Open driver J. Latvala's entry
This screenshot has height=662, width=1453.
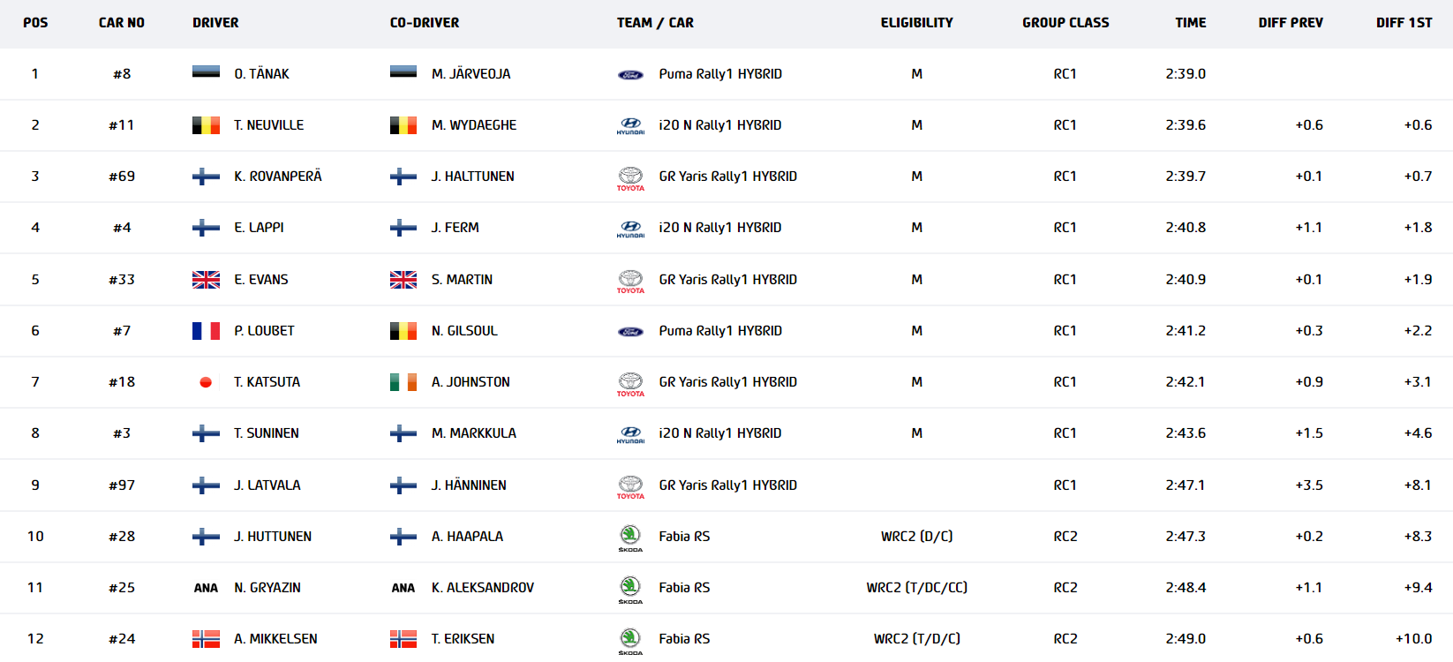267,485
